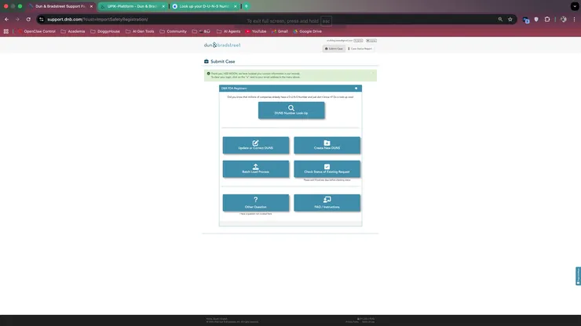Open the FAQ / Instructions tile

[x=327, y=203]
